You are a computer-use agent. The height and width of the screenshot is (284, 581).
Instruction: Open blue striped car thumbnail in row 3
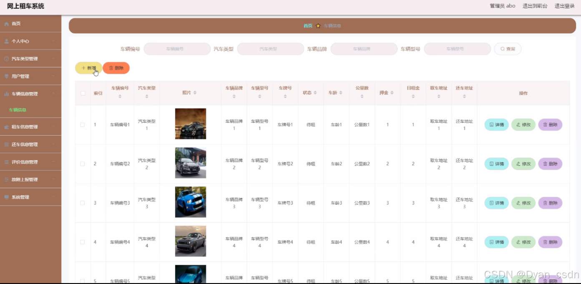click(x=191, y=202)
